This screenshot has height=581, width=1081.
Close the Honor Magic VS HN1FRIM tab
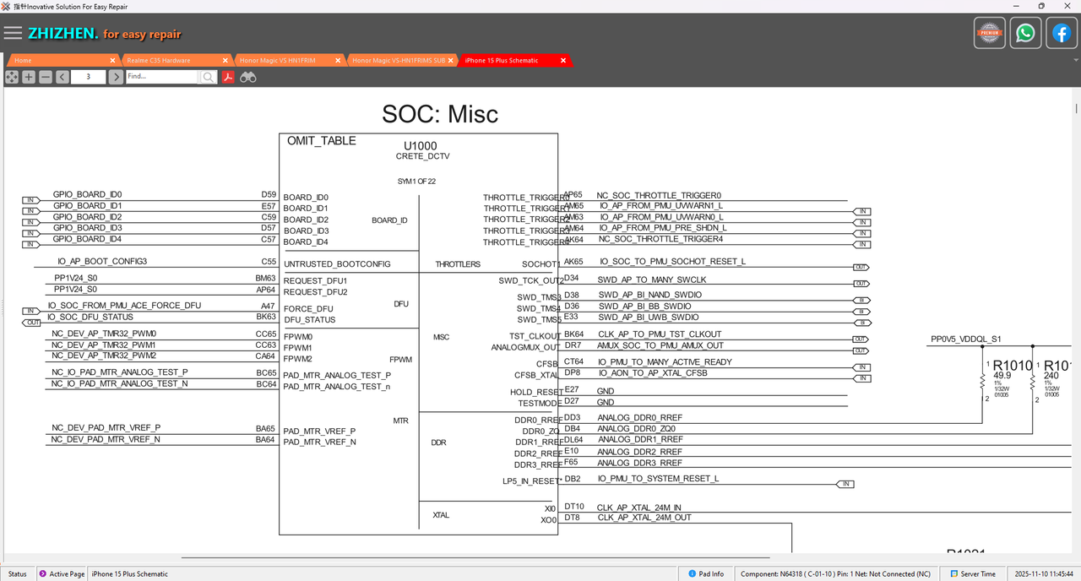[x=338, y=60]
